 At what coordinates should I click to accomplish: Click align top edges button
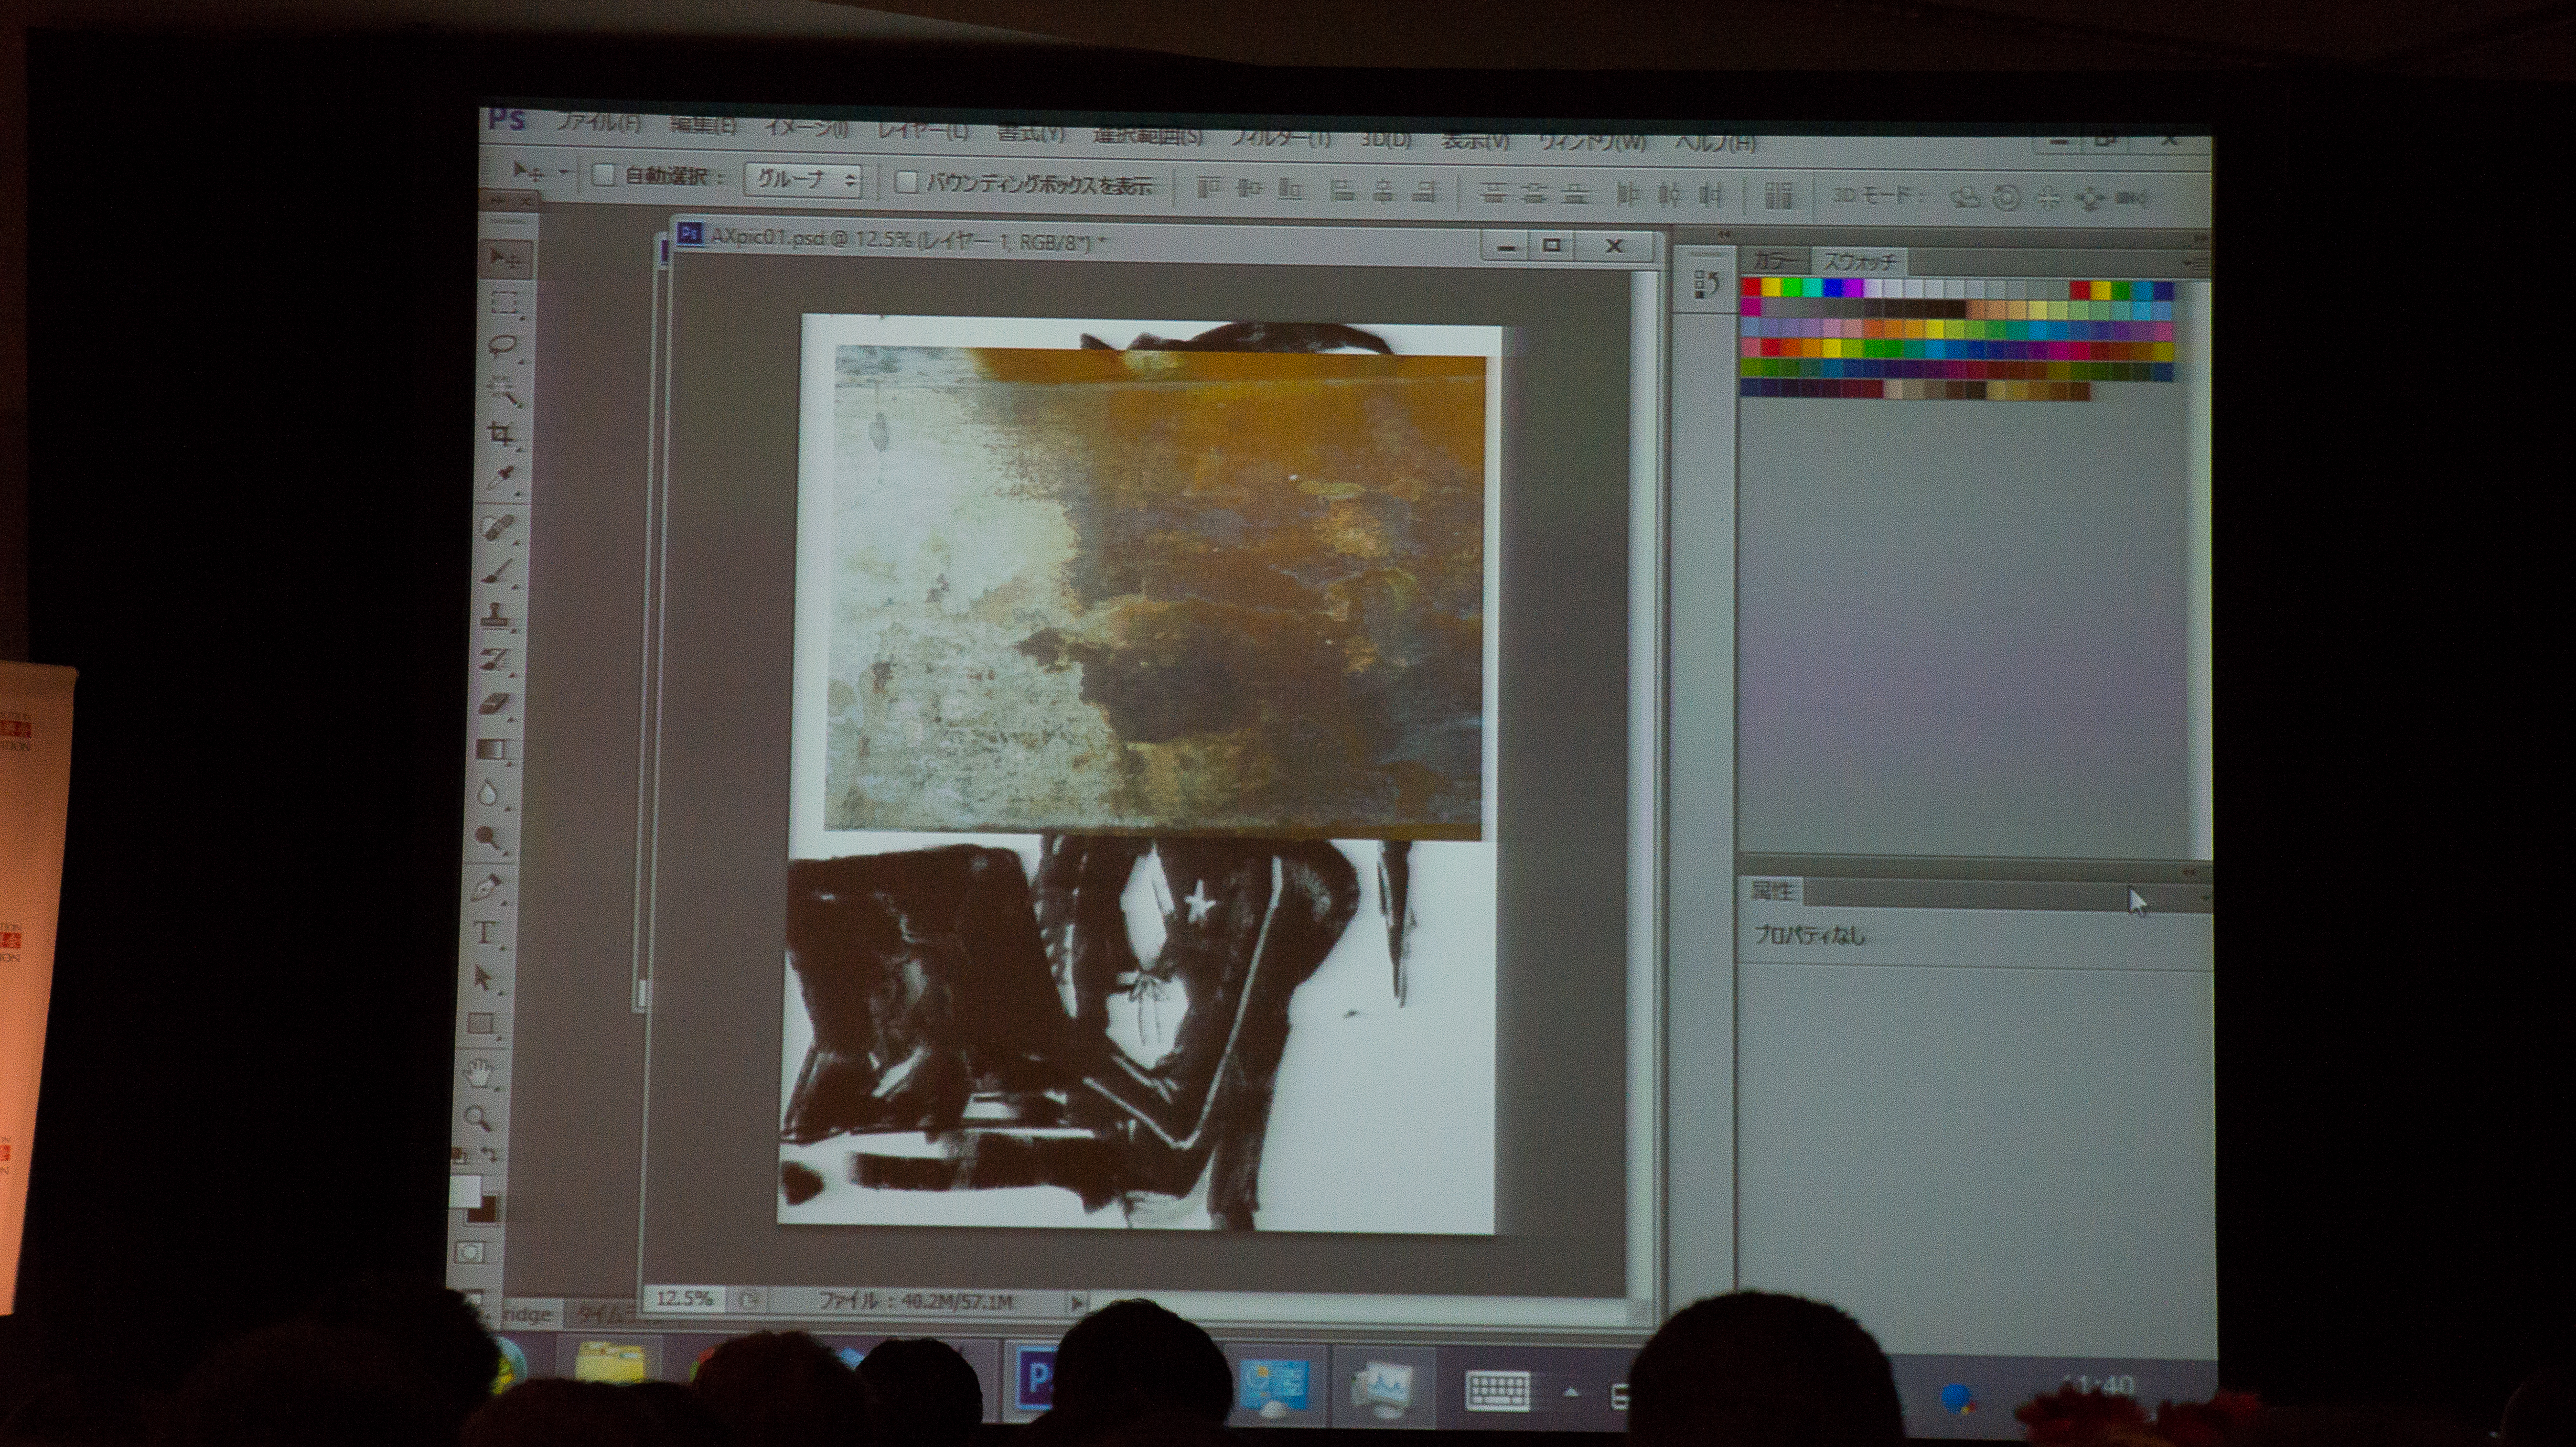click(1209, 188)
